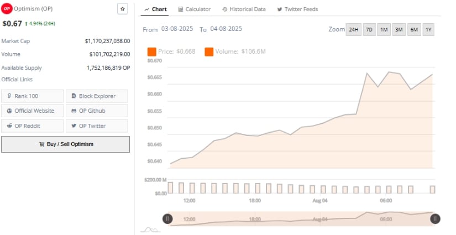Open the Rank 100 link

pyautogui.click(x=32, y=96)
